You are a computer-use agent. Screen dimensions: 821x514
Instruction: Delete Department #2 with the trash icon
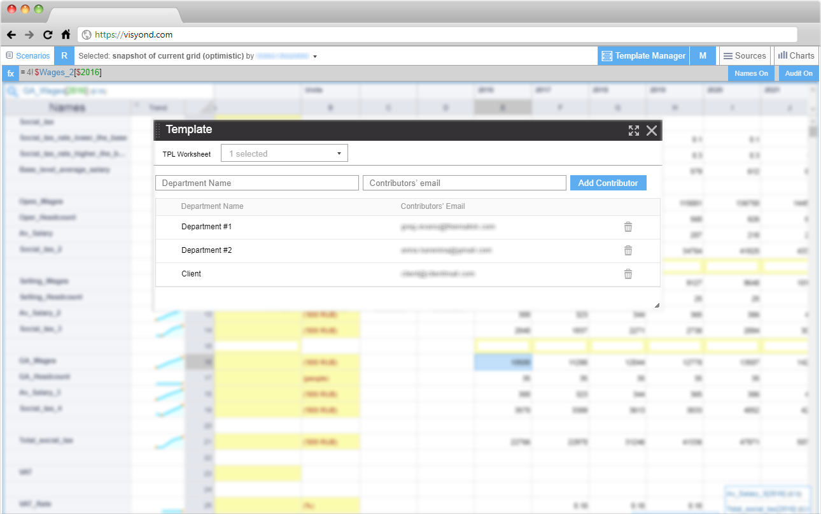(628, 250)
